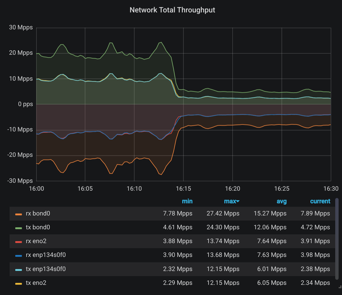Click the 3.98 Mpps current value
The image size is (342, 295).
click(x=315, y=255)
